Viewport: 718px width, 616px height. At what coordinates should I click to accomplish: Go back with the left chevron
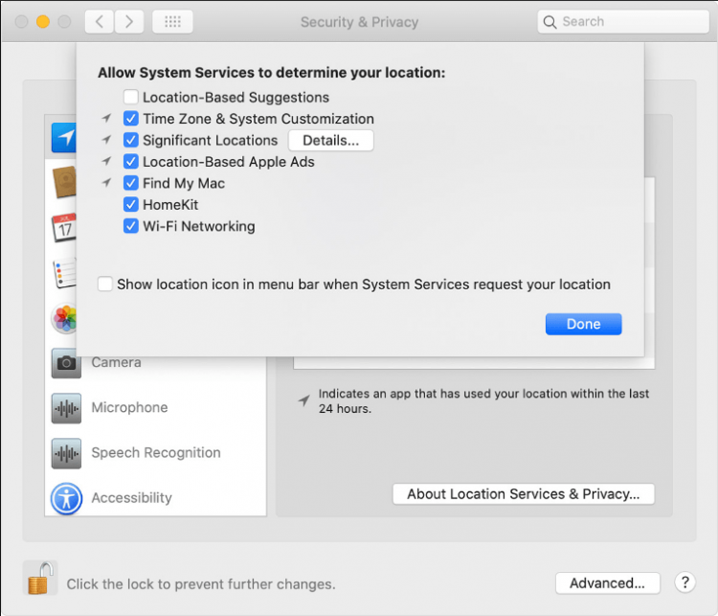click(100, 21)
